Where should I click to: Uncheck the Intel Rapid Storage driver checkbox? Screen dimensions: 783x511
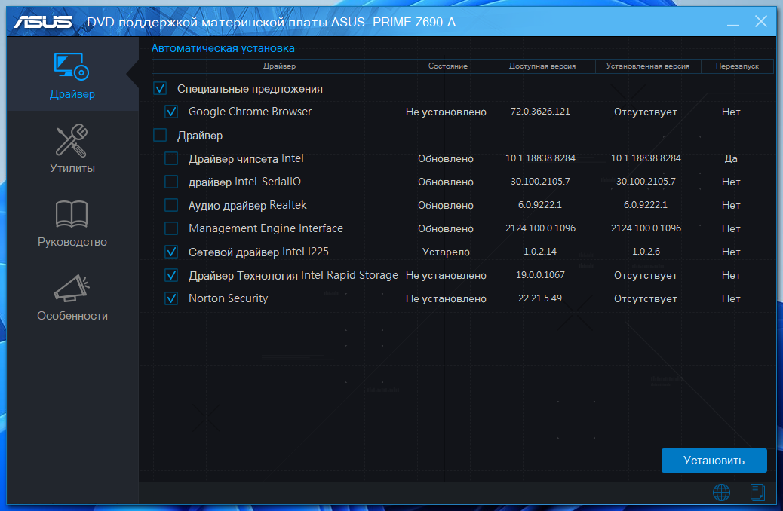pos(171,275)
